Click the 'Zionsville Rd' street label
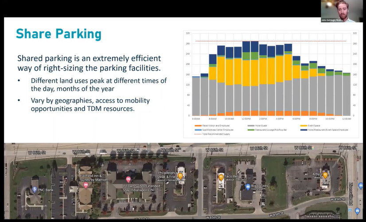The width and height of the screenshot is (366, 222). click(x=350, y=194)
